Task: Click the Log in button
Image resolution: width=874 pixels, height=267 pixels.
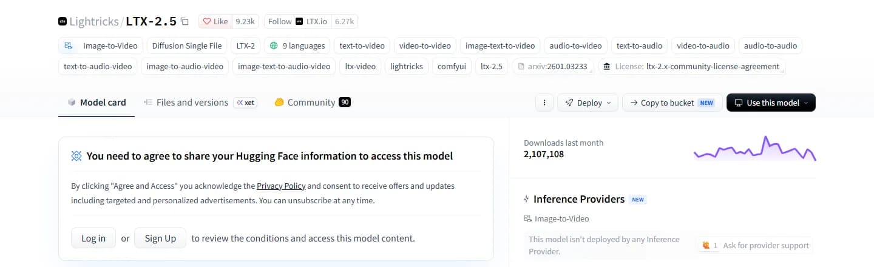Action: click(x=93, y=238)
